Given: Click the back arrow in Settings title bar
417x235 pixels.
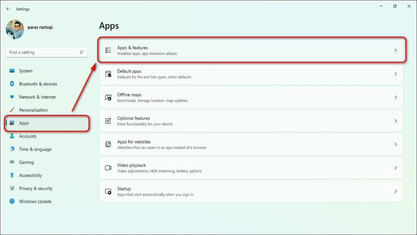Looking at the screenshot, I should (x=8, y=9).
